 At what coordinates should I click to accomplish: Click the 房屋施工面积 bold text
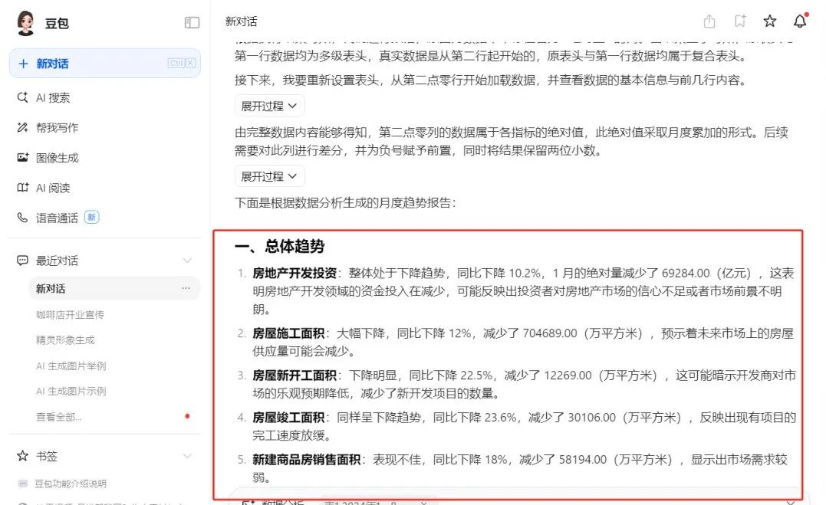288,333
